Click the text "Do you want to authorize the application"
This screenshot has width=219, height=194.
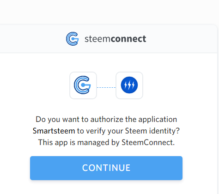click(x=106, y=120)
